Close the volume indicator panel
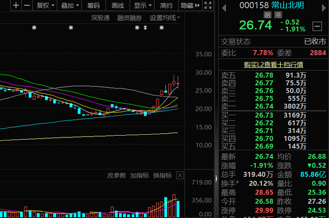 180,175
